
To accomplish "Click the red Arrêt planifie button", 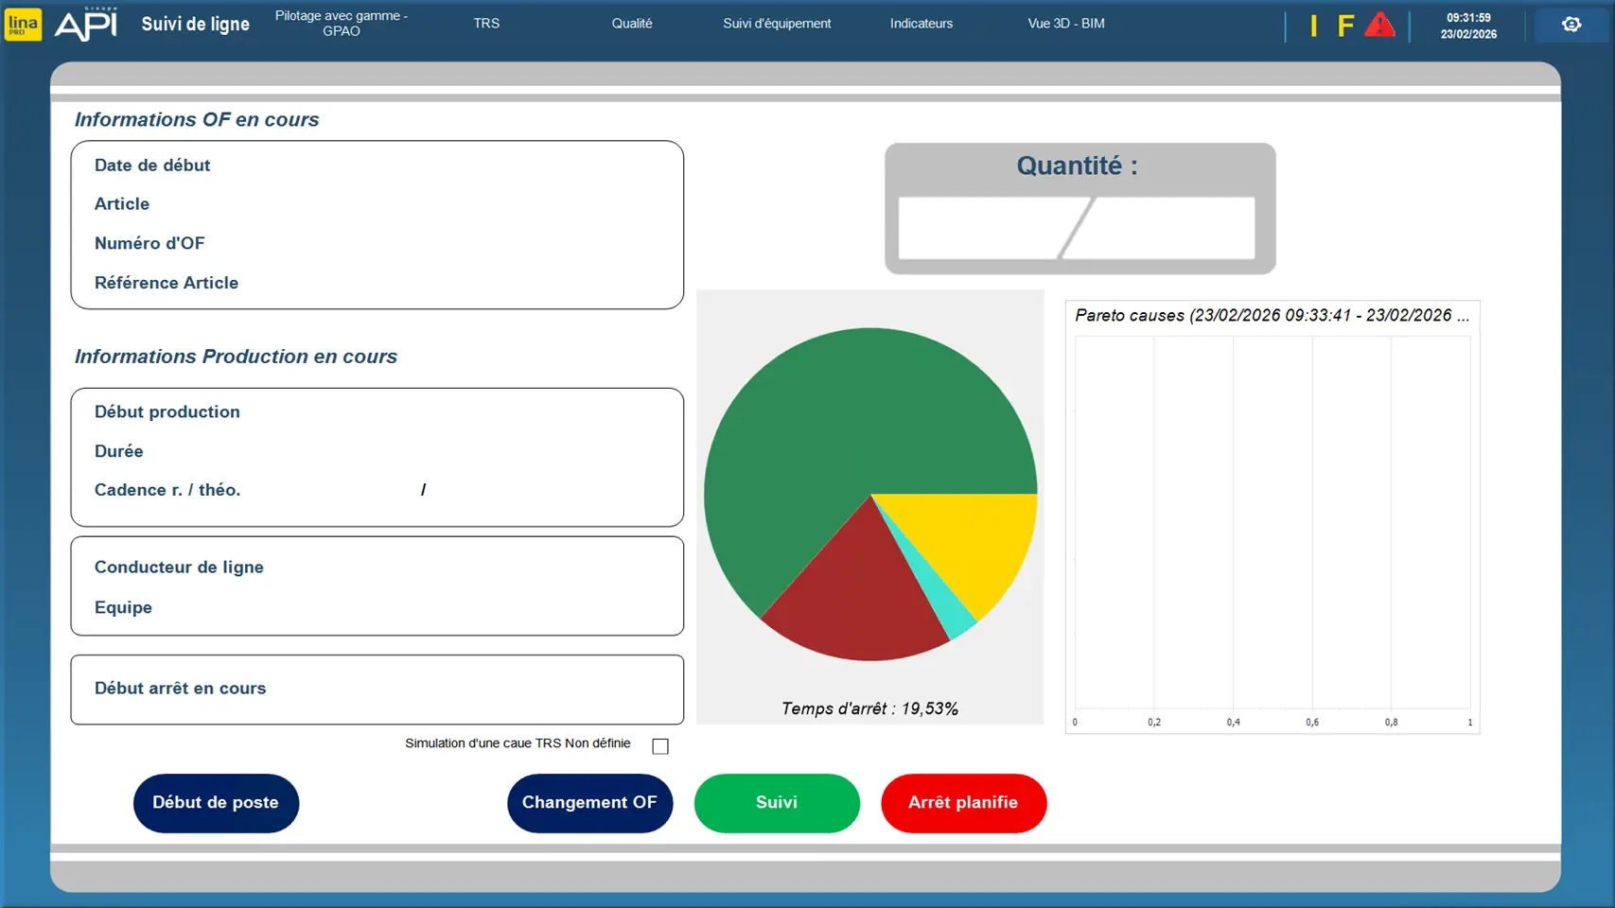I will pos(963,803).
